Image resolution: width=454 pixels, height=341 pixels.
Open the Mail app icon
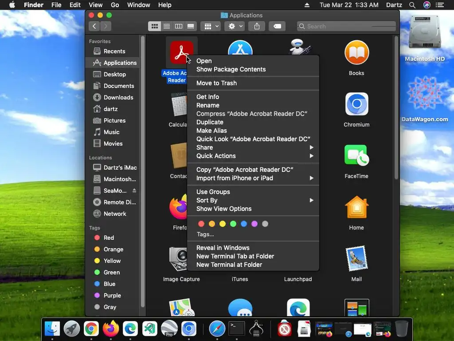356,258
